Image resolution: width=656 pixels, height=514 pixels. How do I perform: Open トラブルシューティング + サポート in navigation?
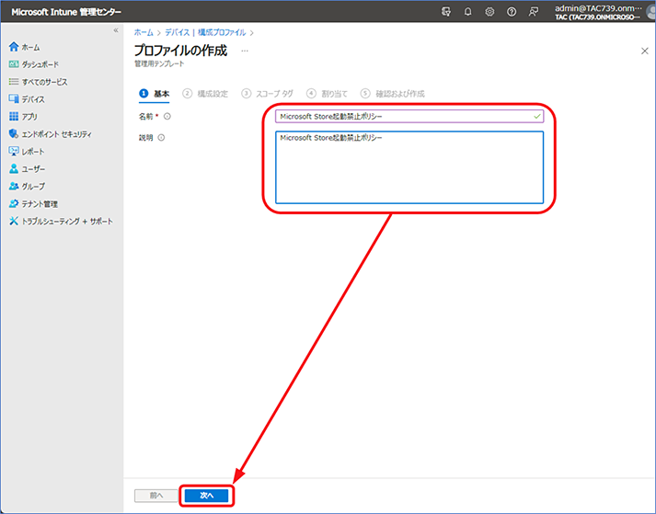click(67, 222)
